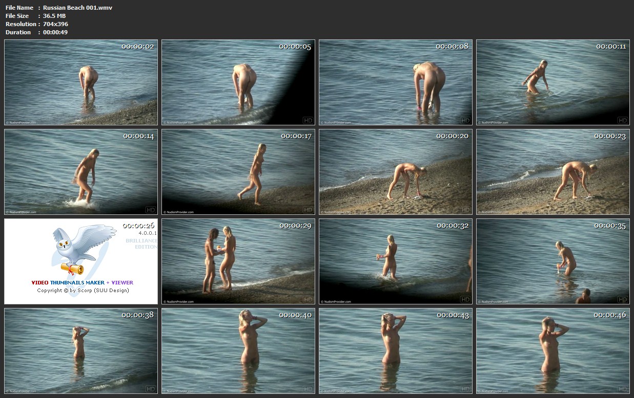Click the HD badge on the 00:00:38 thumbnail
Screen dimensions: 634x398
[x=151, y=389]
